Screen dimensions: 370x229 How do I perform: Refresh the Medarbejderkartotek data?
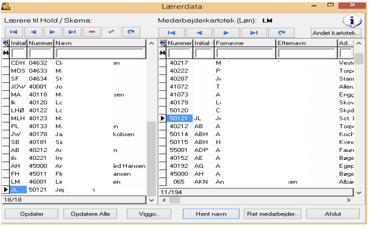(x=281, y=33)
